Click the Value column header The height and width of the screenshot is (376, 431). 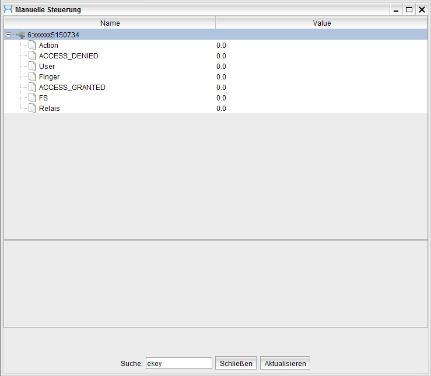coord(321,23)
